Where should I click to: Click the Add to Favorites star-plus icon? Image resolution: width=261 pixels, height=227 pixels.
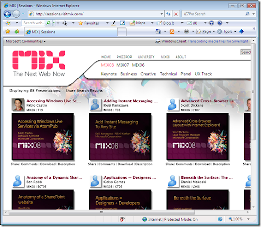pos(17,31)
